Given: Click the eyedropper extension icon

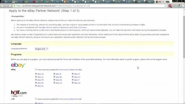Looking at the screenshot, I should 179,6.
